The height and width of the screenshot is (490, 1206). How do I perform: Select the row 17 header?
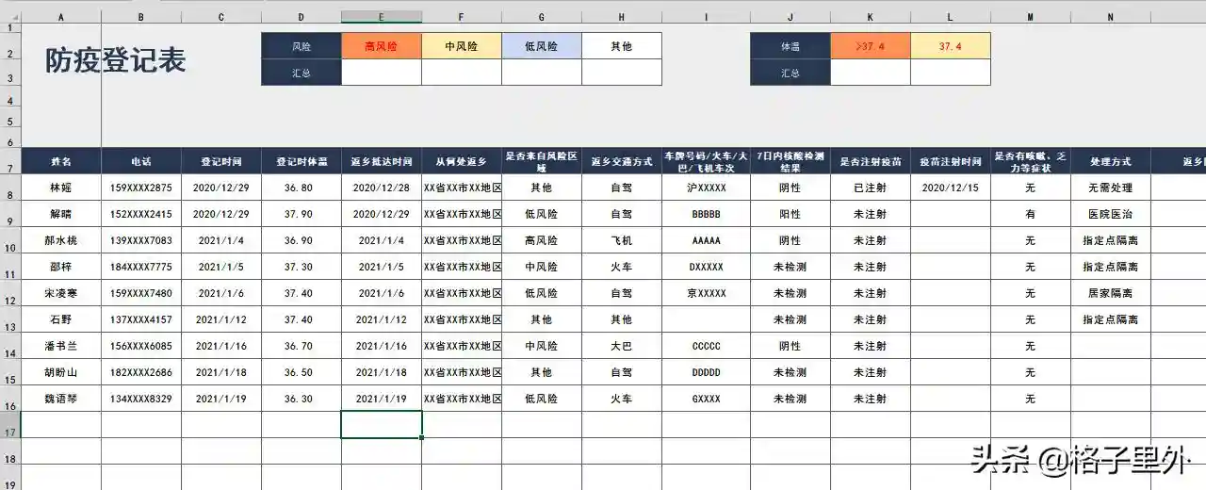[x=9, y=426]
